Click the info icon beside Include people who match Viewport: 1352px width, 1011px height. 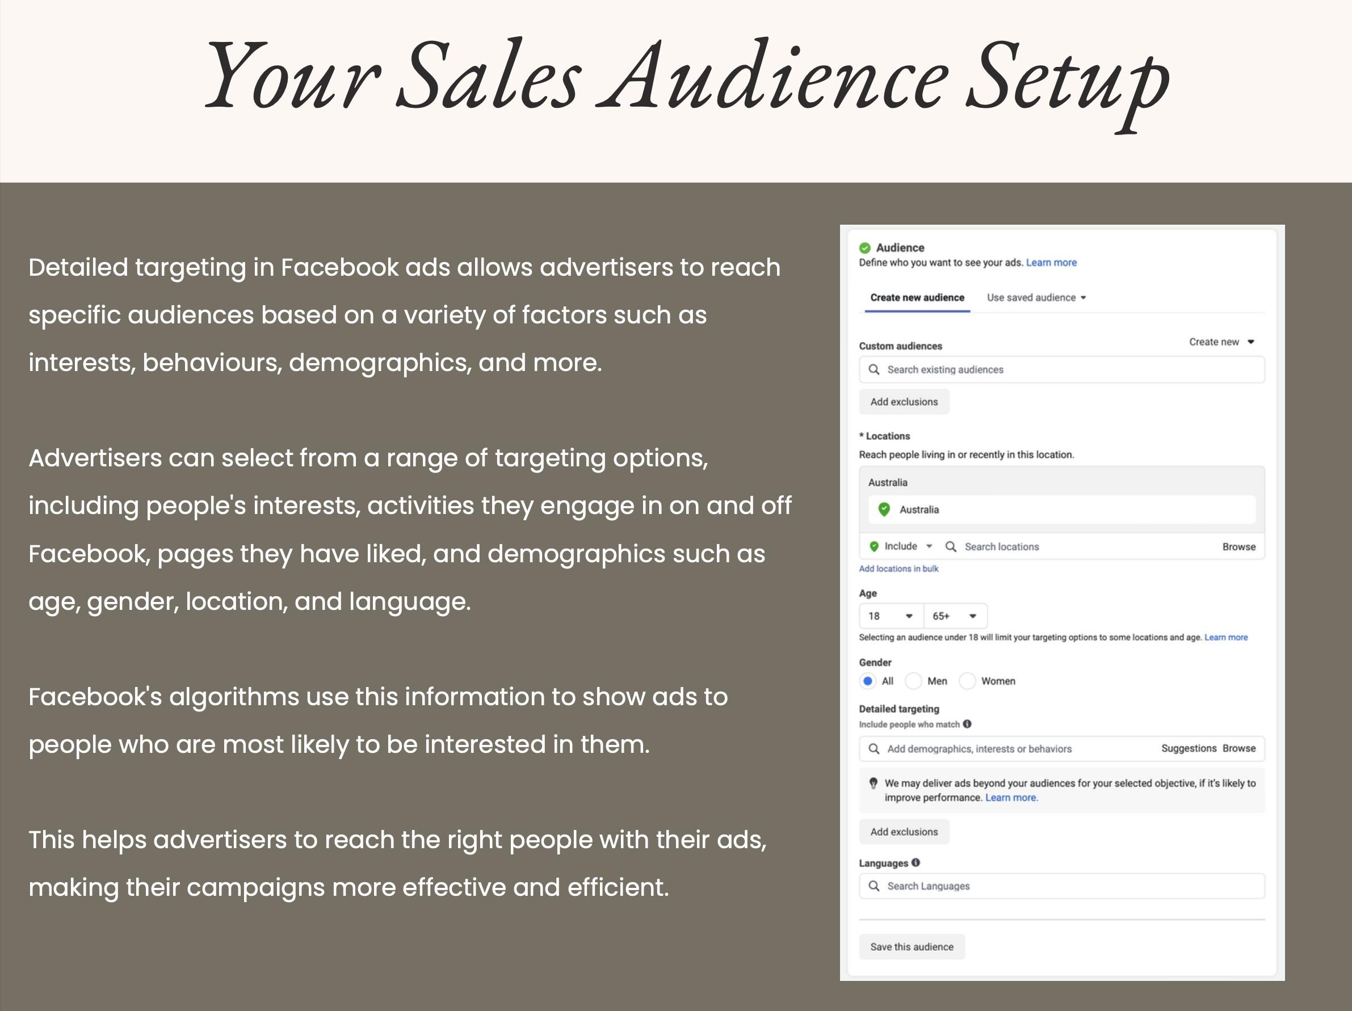(x=967, y=724)
